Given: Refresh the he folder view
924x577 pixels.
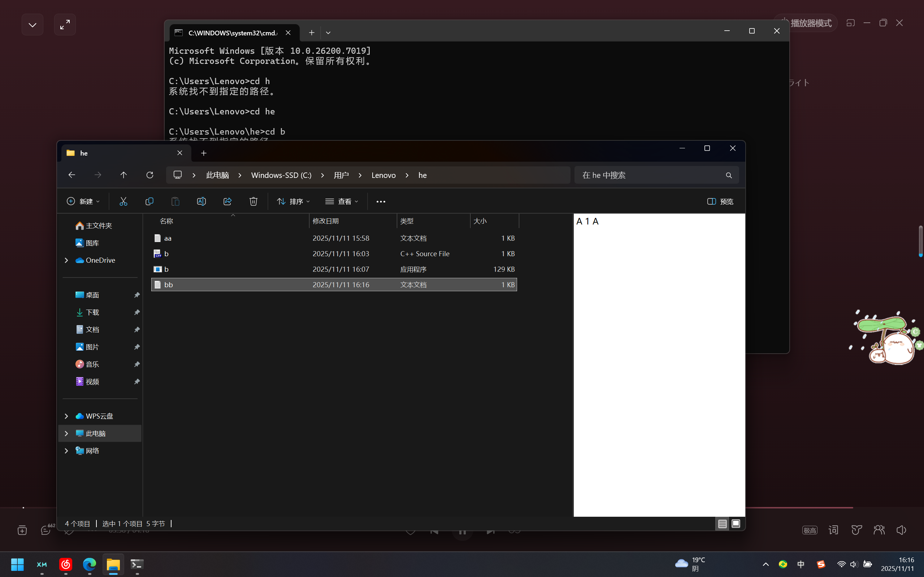Looking at the screenshot, I should click(x=150, y=175).
